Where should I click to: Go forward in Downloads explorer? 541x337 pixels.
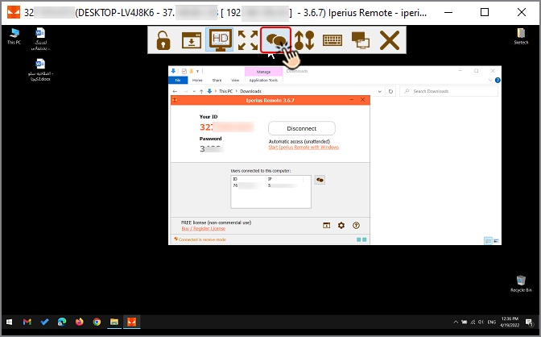(186, 91)
